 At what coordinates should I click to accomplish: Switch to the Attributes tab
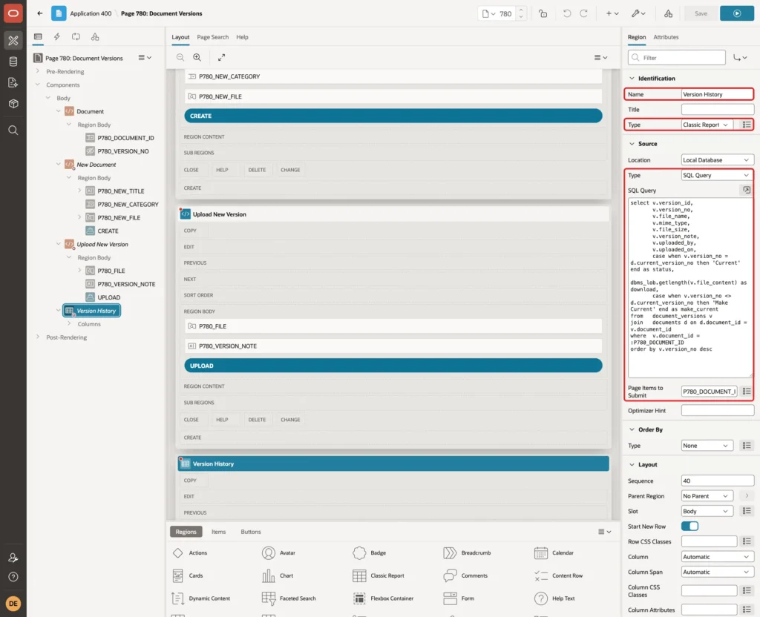[666, 37]
